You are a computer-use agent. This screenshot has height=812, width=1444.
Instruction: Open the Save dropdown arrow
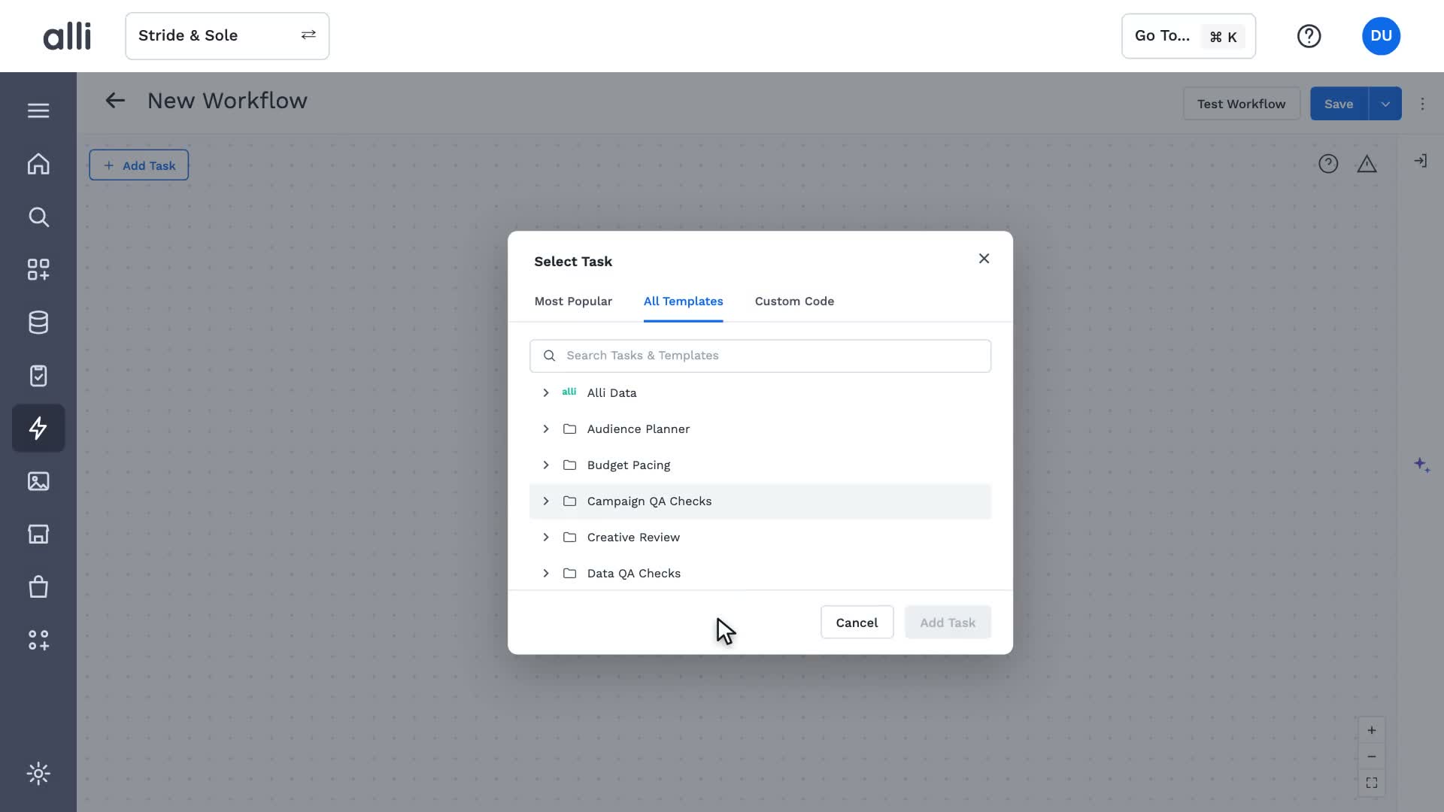point(1385,104)
